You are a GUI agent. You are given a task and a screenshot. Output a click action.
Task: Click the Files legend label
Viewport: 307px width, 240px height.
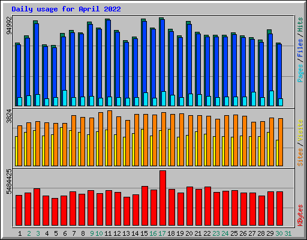[x=300, y=47]
